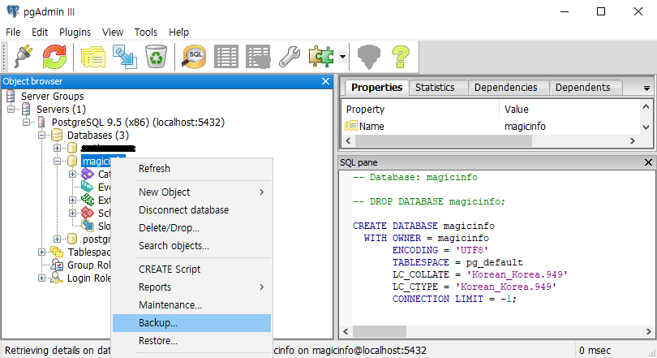Click the Catalogs icon under magicinfo
The image size is (657, 358).
tap(88, 174)
